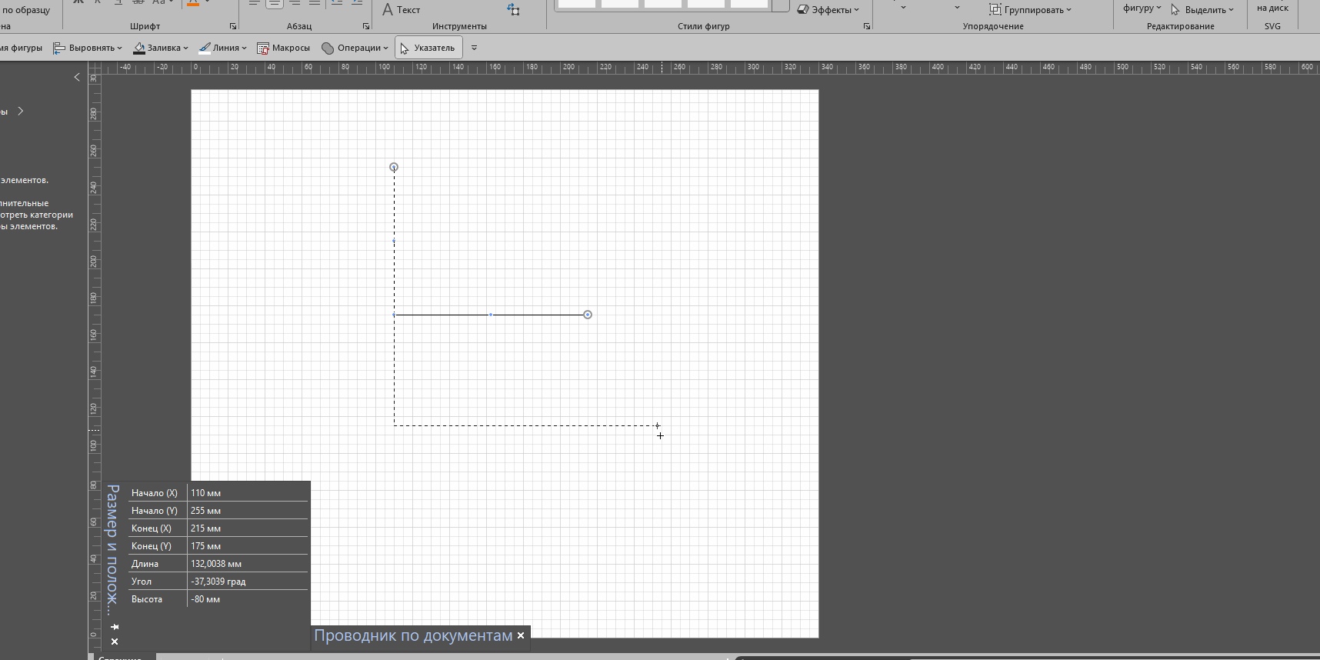This screenshot has width=1320, height=660.
Task: Click the Длина label
Action: pyautogui.click(x=145, y=564)
